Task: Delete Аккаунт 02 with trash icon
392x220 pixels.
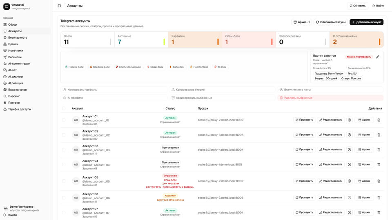Action: (x=379, y=135)
